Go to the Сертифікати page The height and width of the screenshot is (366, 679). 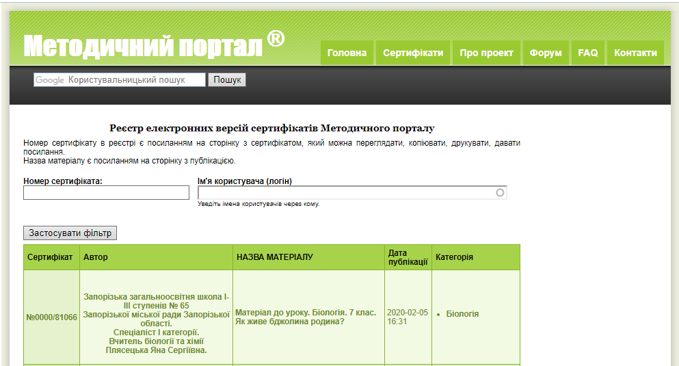413,53
